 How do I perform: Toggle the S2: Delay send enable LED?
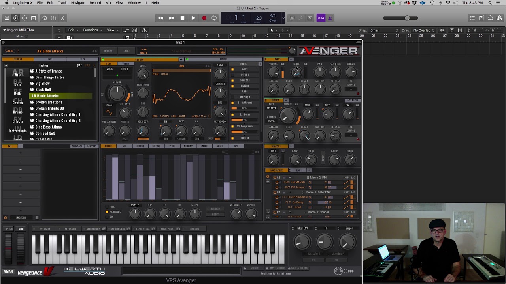click(232, 115)
